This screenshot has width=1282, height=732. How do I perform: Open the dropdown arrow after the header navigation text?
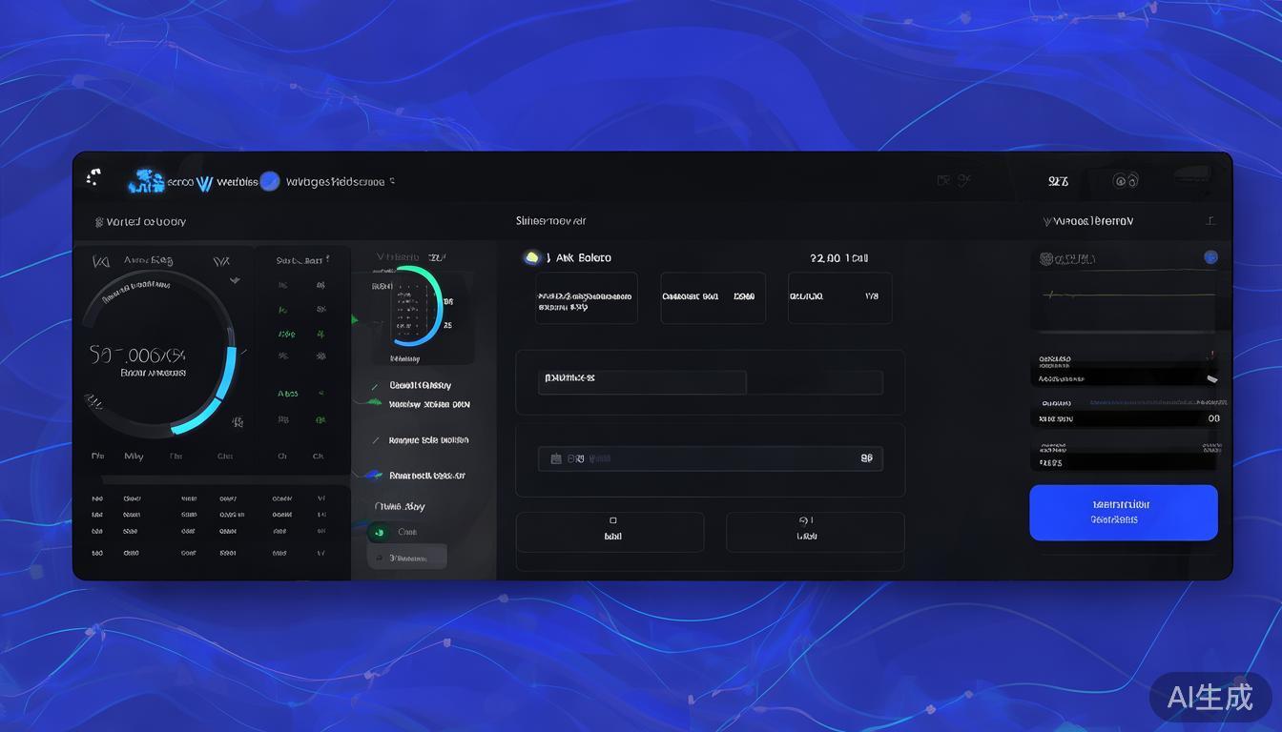coord(392,181)
